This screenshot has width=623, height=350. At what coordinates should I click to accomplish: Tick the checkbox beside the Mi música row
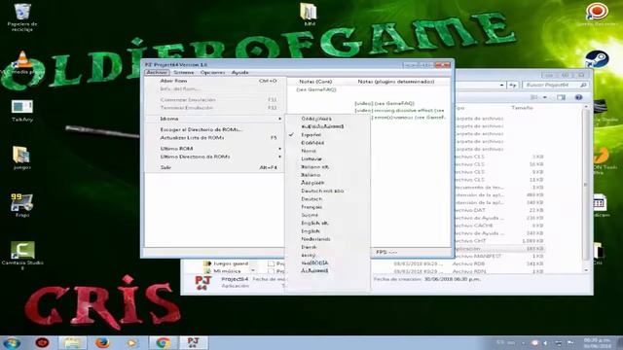[271, 271]
